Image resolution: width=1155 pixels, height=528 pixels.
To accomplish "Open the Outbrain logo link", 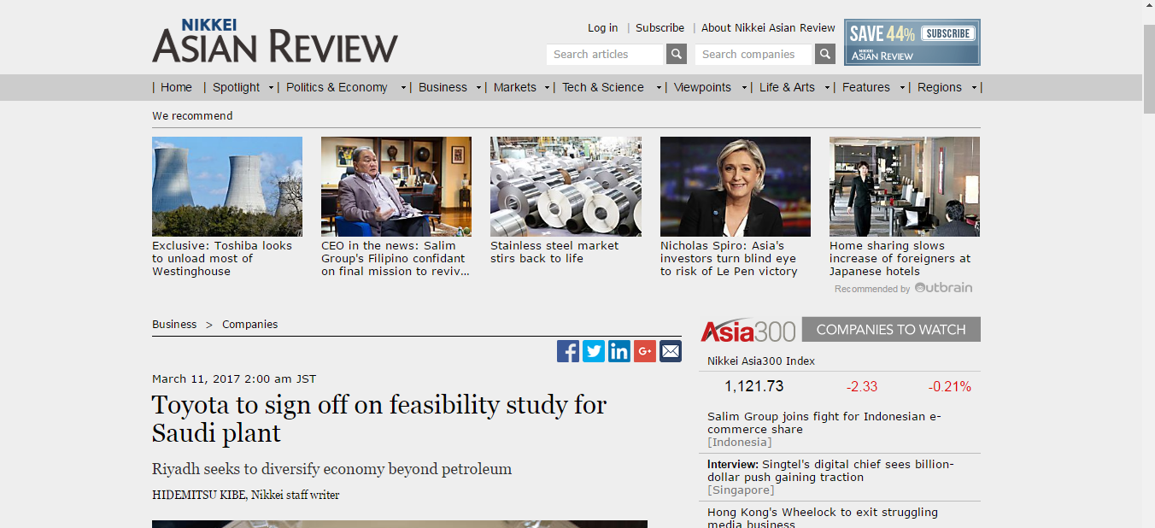I will click(943, 288).
